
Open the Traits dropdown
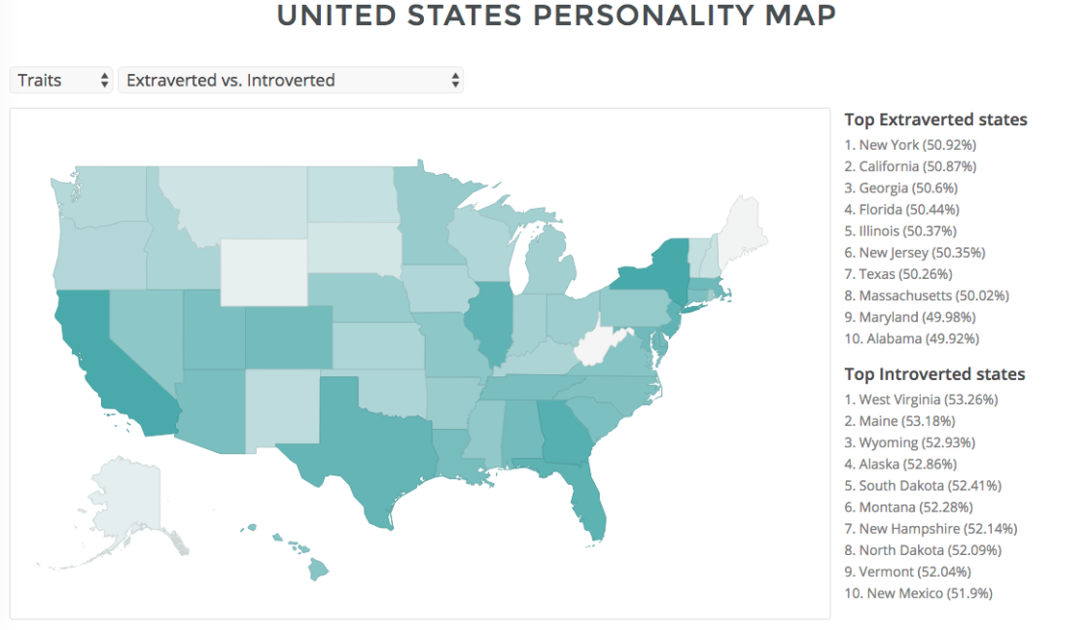[x=60, y=80]
